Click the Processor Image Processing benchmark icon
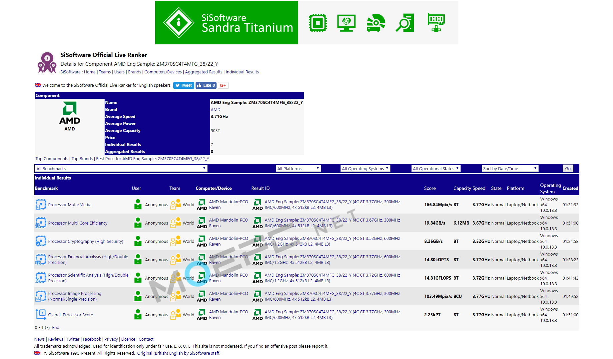The image size is (613, 359). pyautogui.click(x=41, y=296)
